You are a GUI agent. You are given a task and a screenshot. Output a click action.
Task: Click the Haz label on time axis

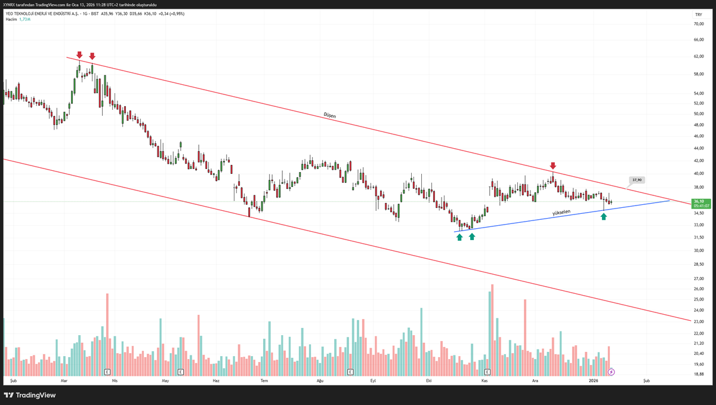[x=216, y=380]
